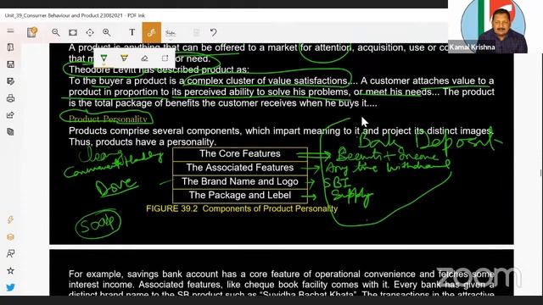Image resolution: width=543 pixels, height=305 pixels.
Task: Undo the last ink stroke
Action: coord(213,32)
